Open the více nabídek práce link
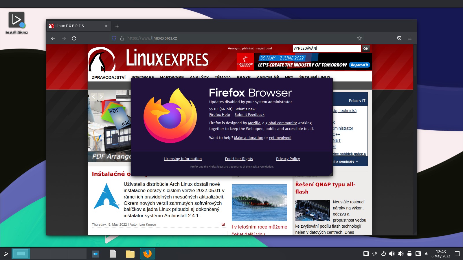 349,154
